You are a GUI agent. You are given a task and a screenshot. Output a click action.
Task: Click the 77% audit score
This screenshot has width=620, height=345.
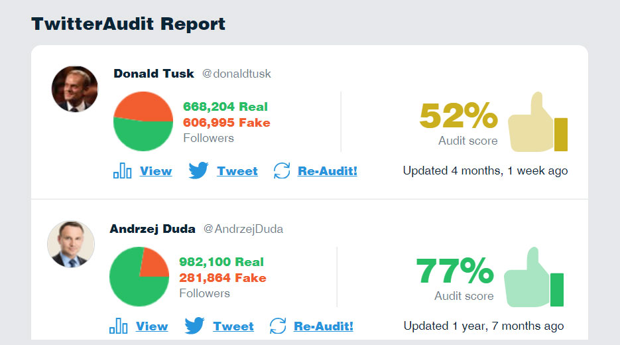455,271
